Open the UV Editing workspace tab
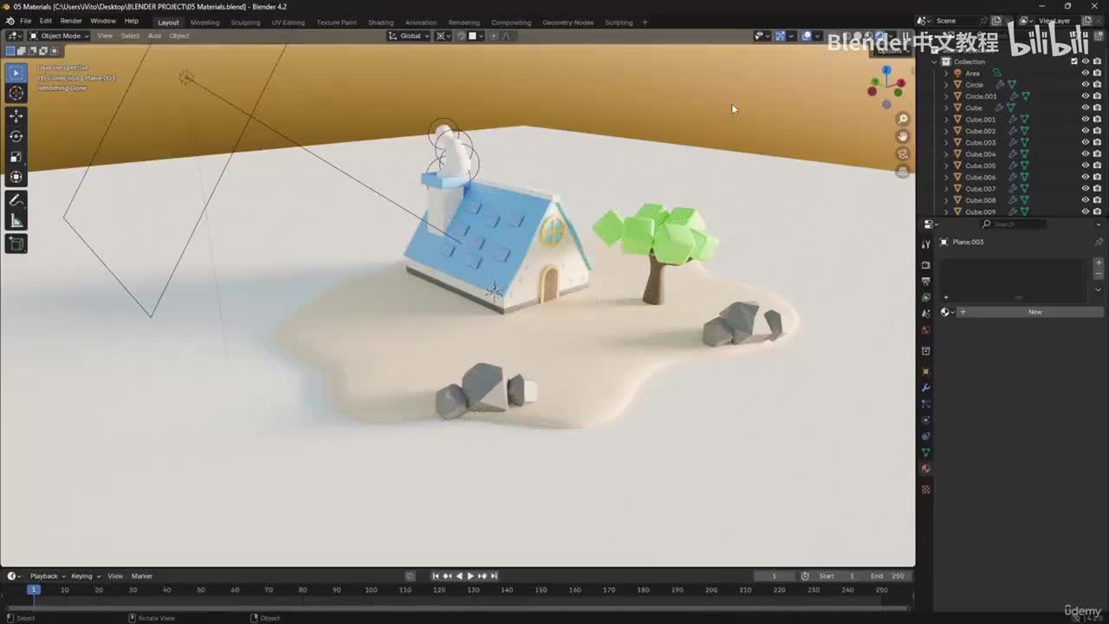The height and width of the screenshot is (624, 1109). 288,23
